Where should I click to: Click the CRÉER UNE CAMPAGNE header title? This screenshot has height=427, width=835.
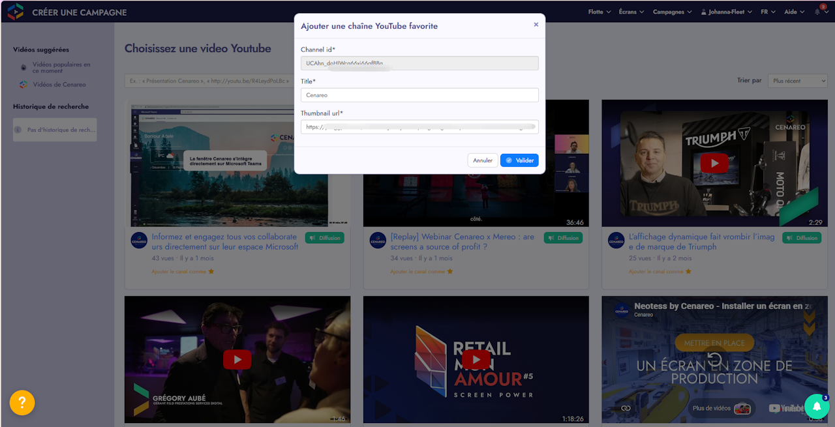coord(80,12)
